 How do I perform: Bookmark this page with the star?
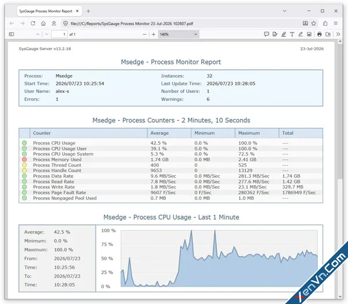pos(314,23)
